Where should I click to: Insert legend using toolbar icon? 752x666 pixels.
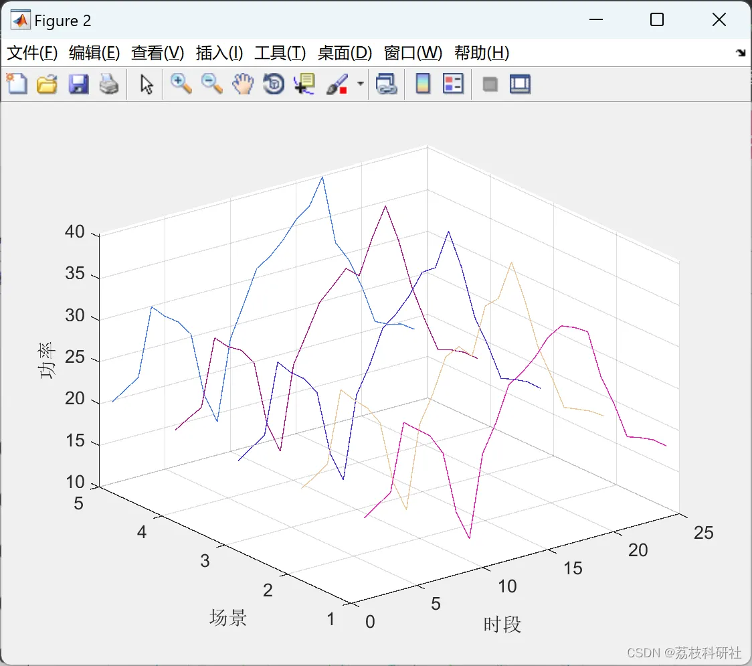click(453, 84)
